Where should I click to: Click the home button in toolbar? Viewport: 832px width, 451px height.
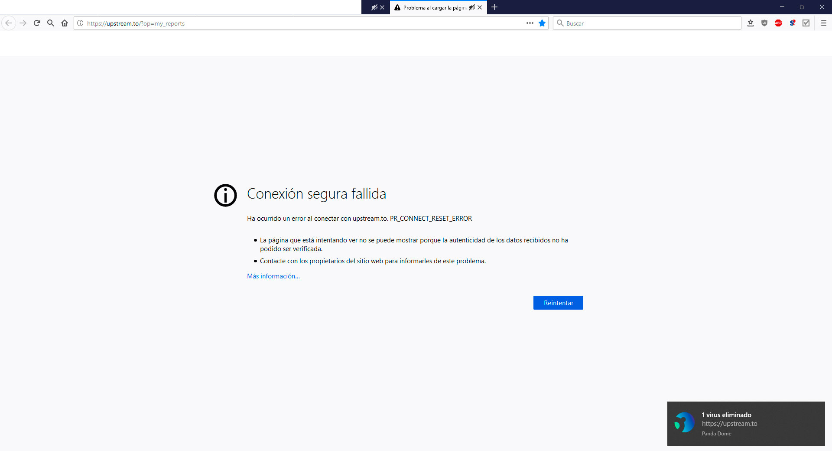click(x=65, y=23)
